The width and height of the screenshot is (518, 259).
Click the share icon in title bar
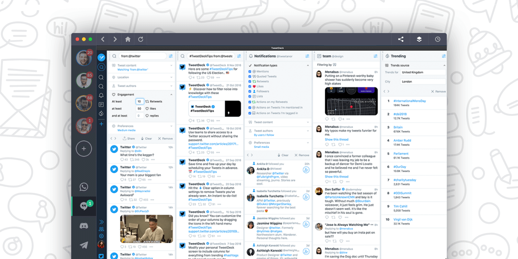click(401, 39)
